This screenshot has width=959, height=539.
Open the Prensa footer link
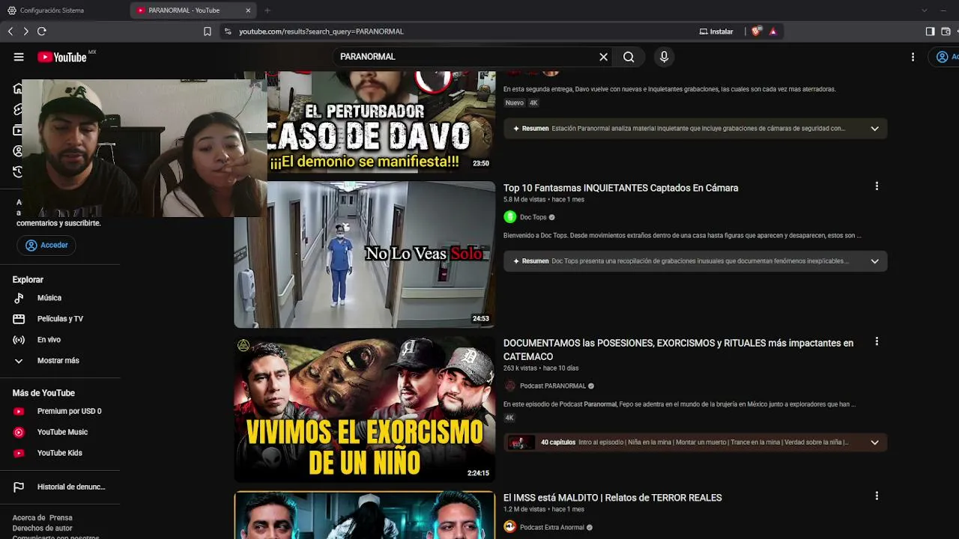tap(61, 518)
